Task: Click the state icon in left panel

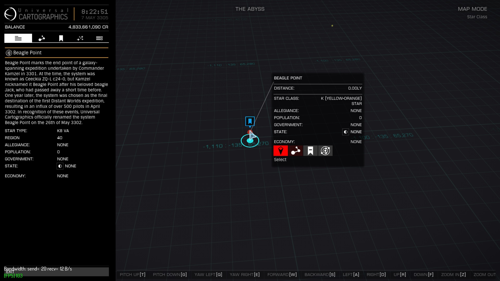Action: click(x=60, y=166)
